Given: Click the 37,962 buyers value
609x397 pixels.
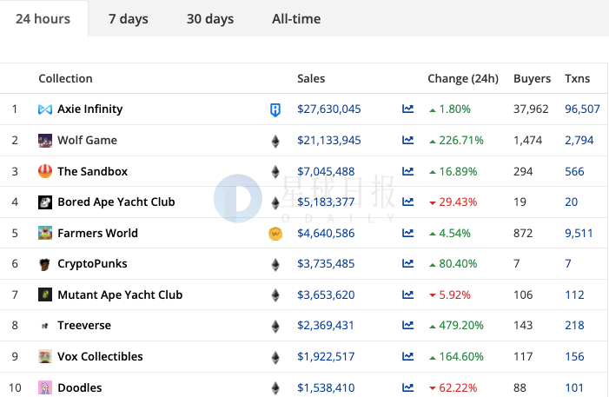Looking at the screenshot, I should [x=531, y=109].
